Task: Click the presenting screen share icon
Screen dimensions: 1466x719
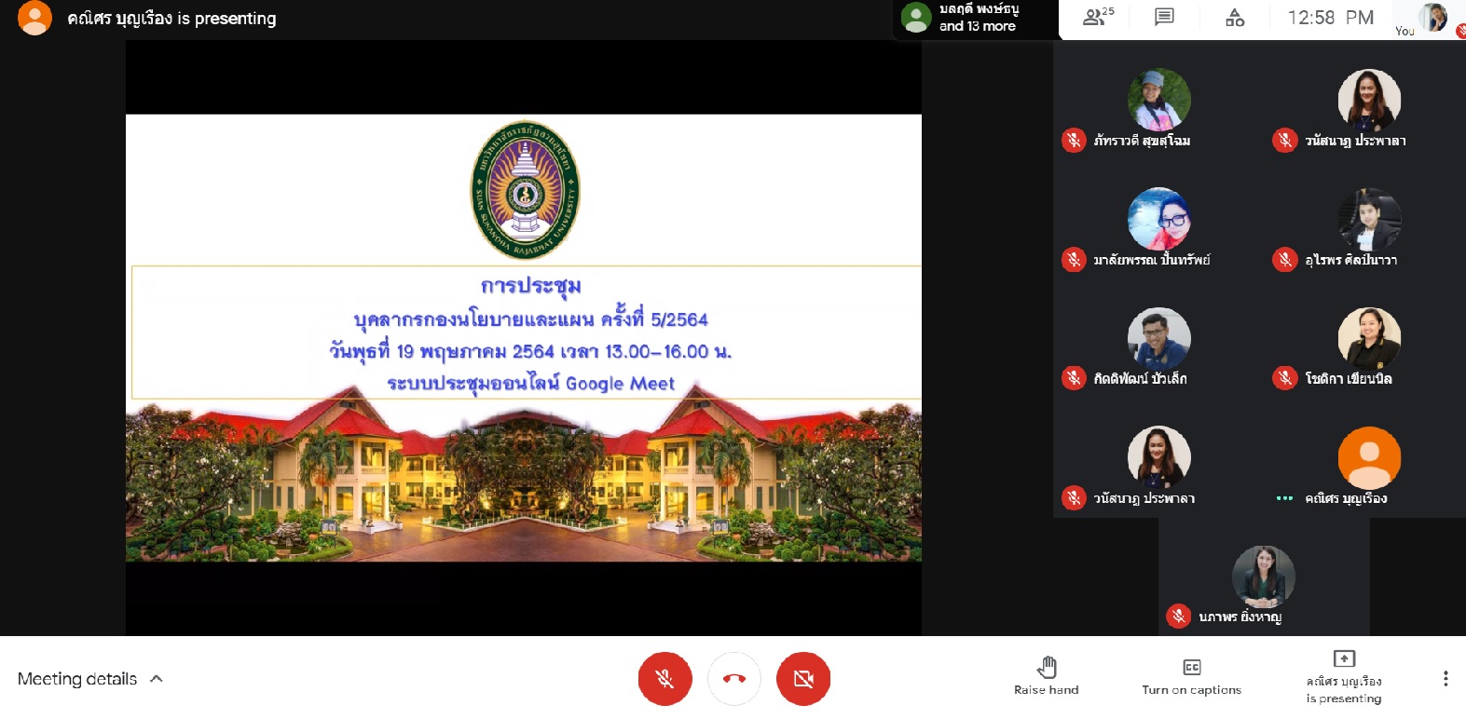Action: point(1344,659)
